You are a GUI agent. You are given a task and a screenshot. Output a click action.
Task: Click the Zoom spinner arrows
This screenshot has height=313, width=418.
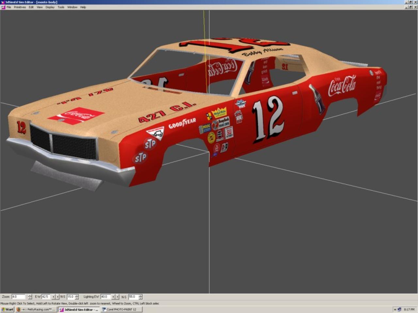[x=30, y=297]
